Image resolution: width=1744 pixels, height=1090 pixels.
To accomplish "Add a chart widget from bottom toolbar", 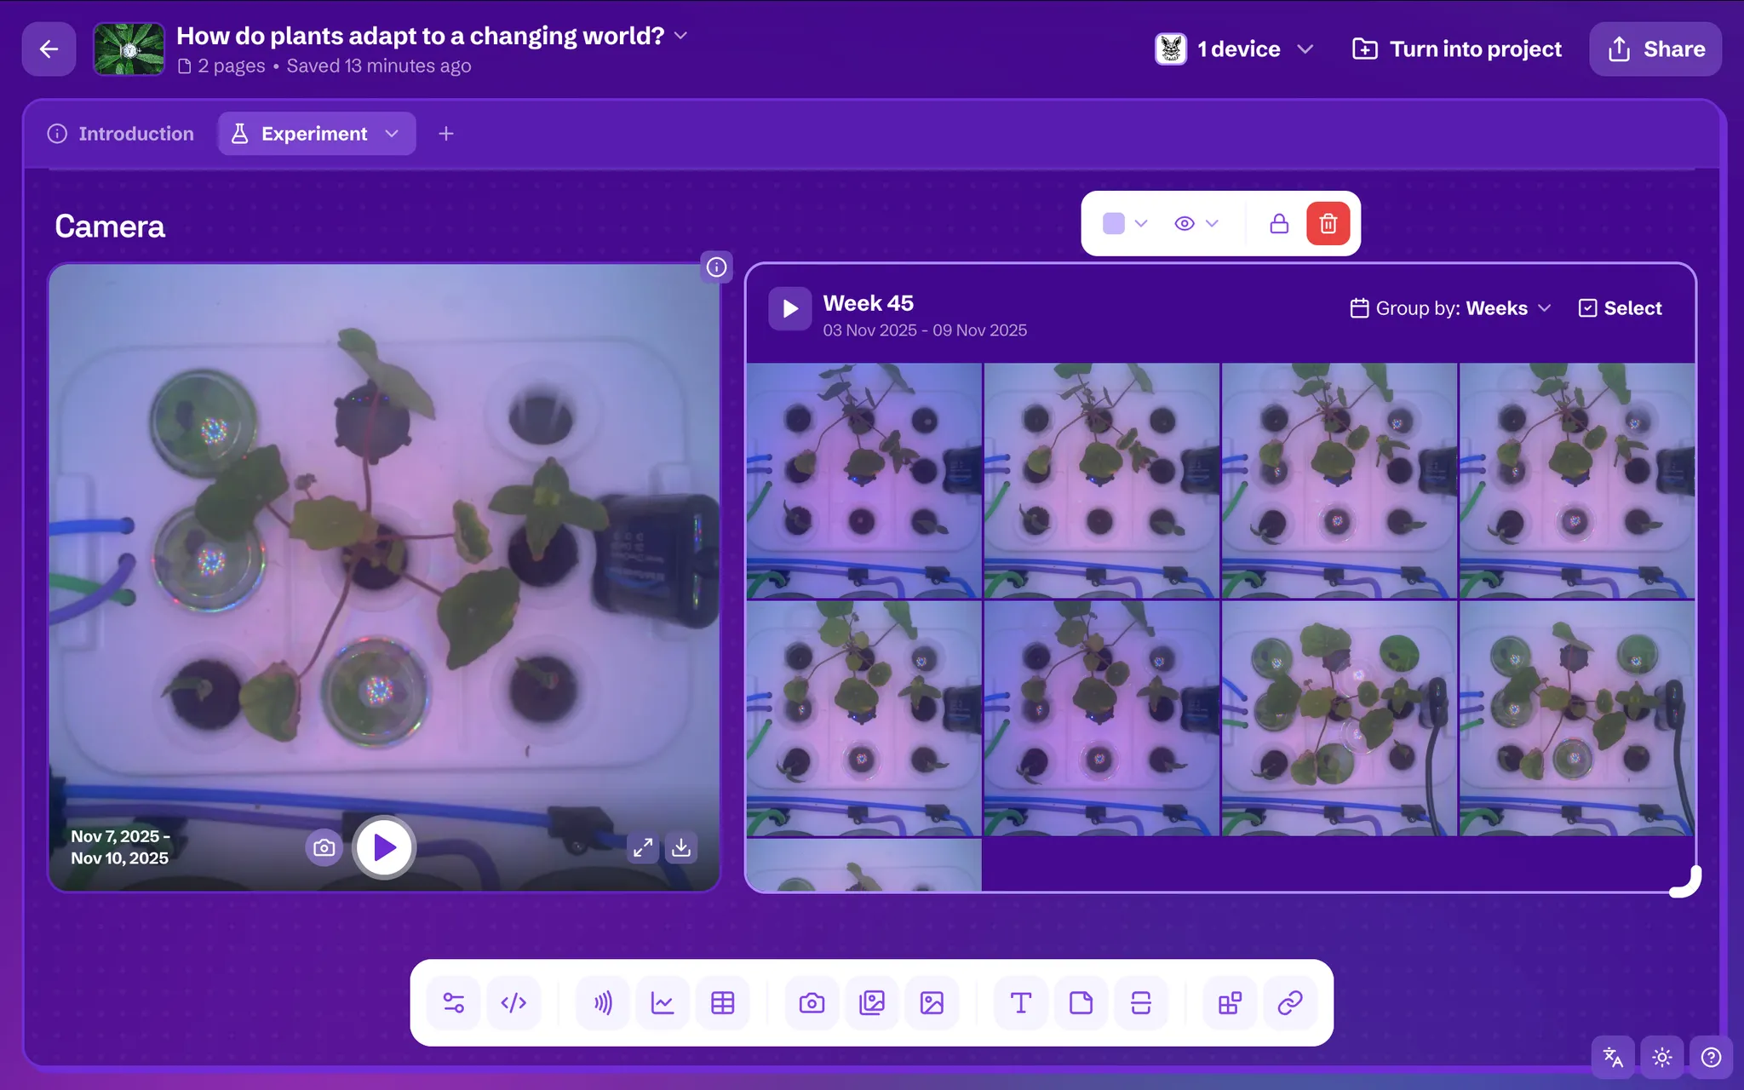I will pos(663,1003).
